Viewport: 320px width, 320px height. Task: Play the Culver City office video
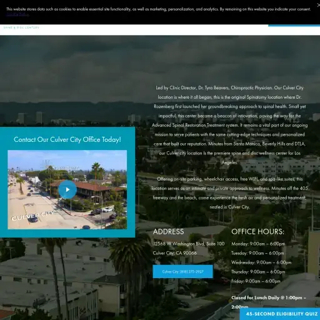[x=67, y=189]
